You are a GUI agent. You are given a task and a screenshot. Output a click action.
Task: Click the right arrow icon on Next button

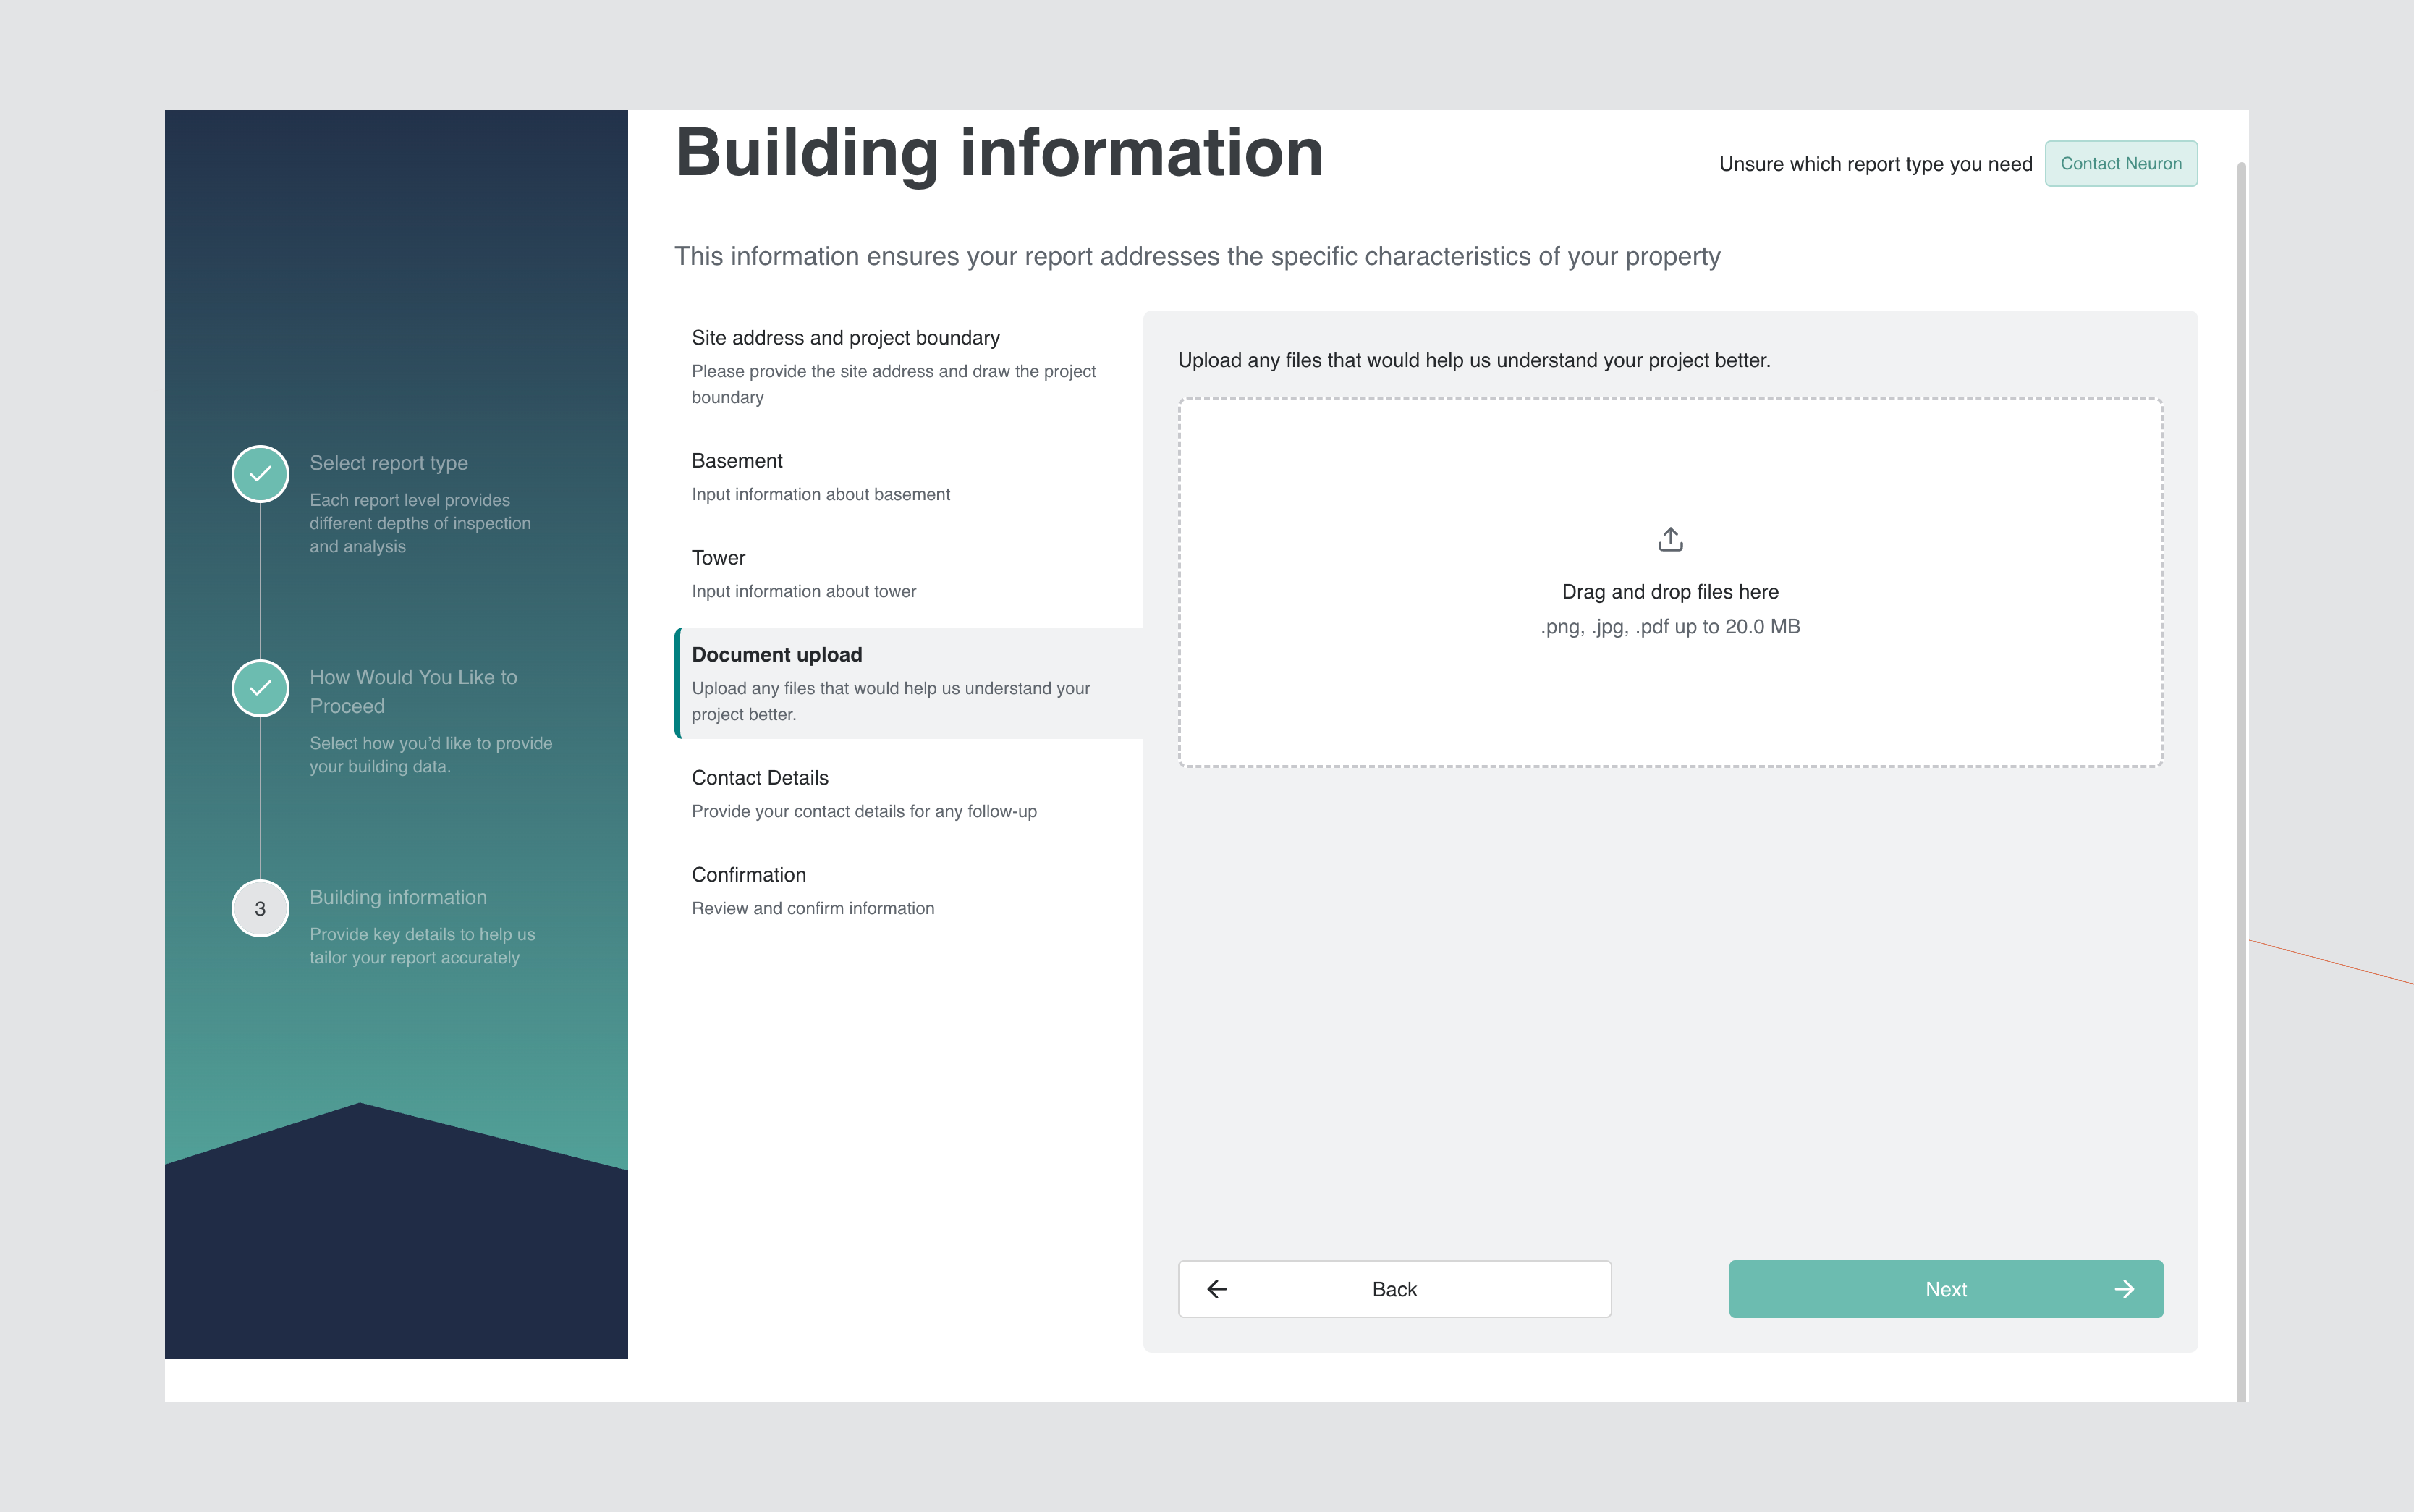(x=2124, y=1289)
